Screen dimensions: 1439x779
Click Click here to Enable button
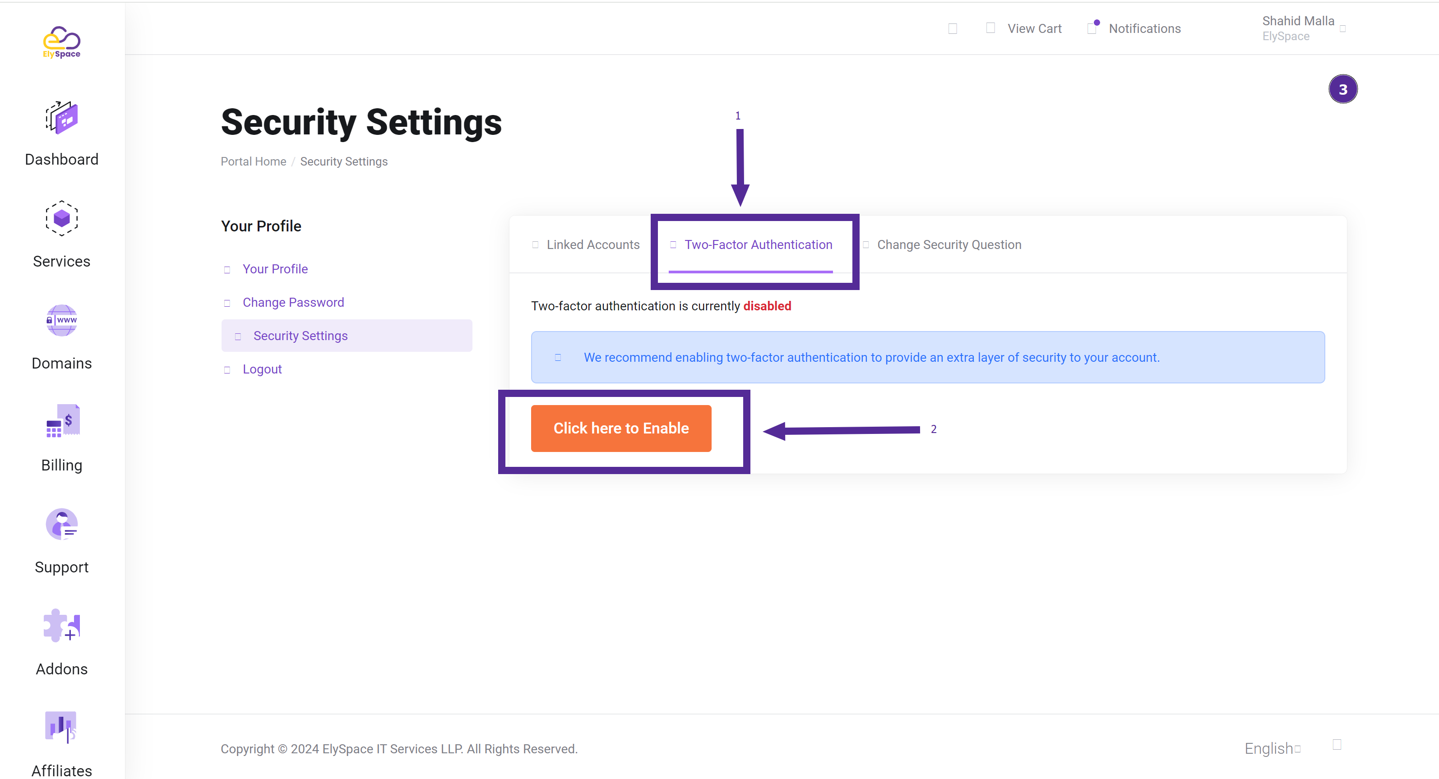pos(621,429)
